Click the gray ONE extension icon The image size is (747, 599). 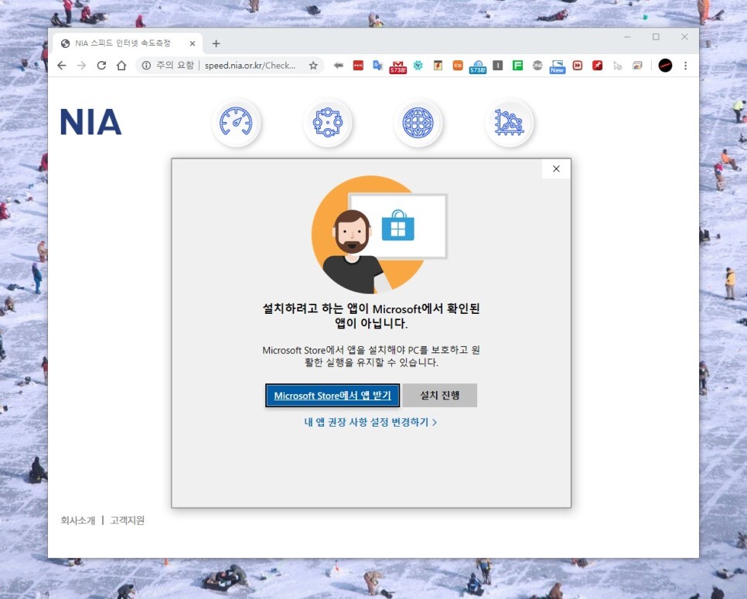tap(537, 66)
